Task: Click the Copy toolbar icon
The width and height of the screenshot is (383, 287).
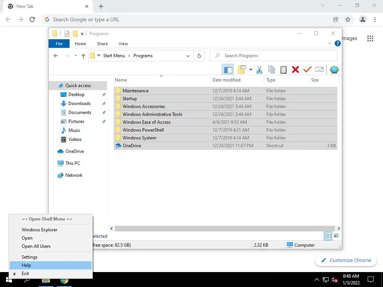Action: (x=272, y=70)
